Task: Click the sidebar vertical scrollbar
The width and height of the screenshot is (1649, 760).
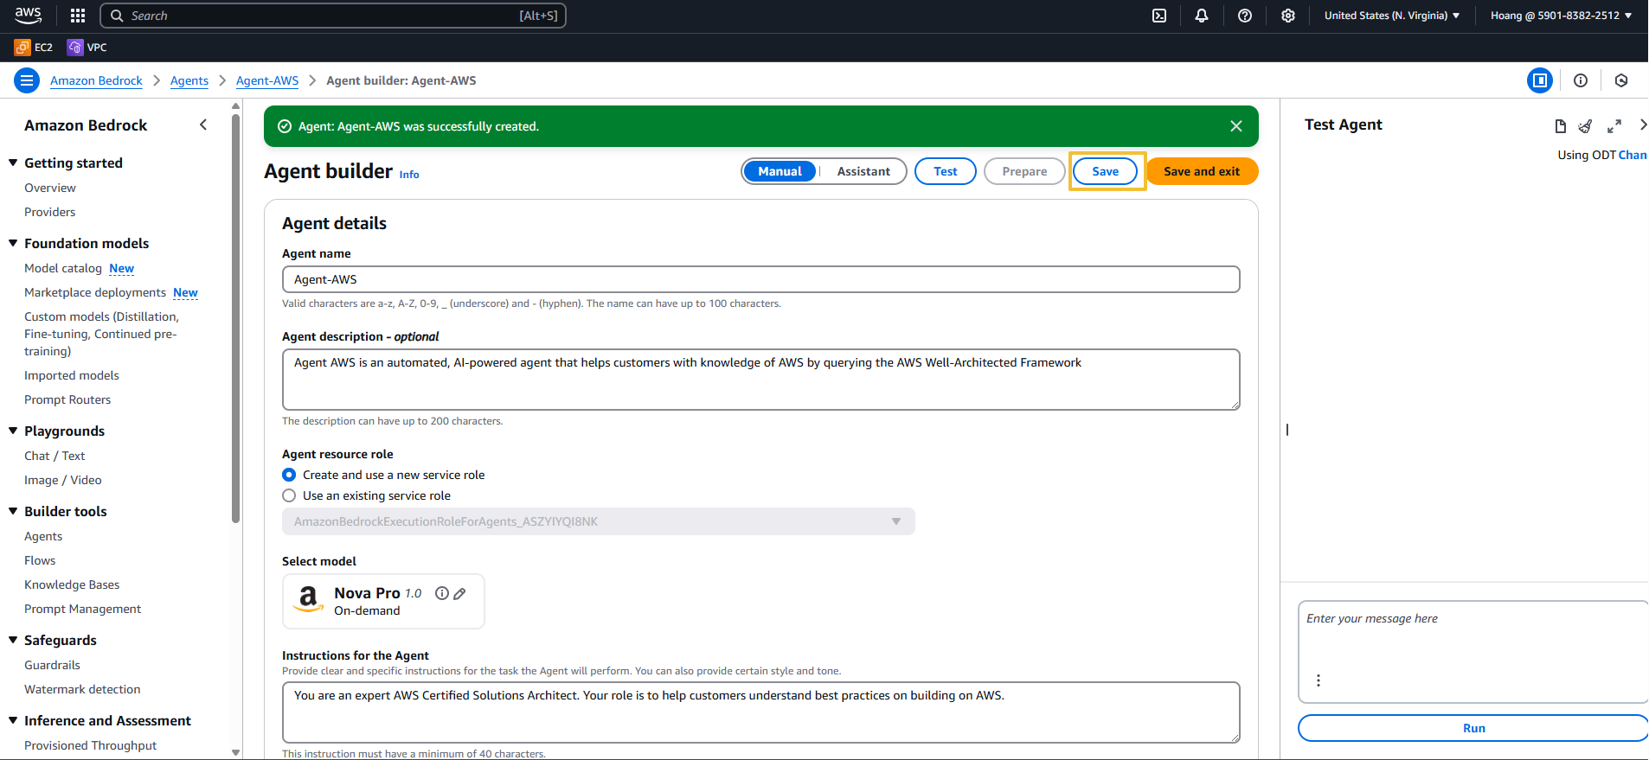Action: pos(235,318)
